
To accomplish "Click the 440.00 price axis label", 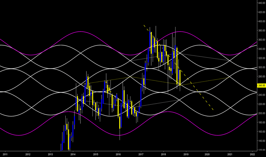I will [x=262, y=3].
